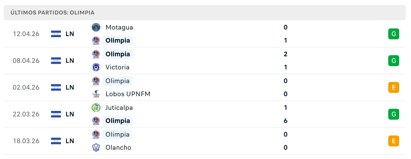Click green G badge for Juticalpa match
411x159 pixels.
click(394, 114)
